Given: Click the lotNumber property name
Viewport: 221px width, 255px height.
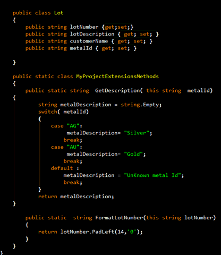Looking at the screenshot, I should click(84, 27).
